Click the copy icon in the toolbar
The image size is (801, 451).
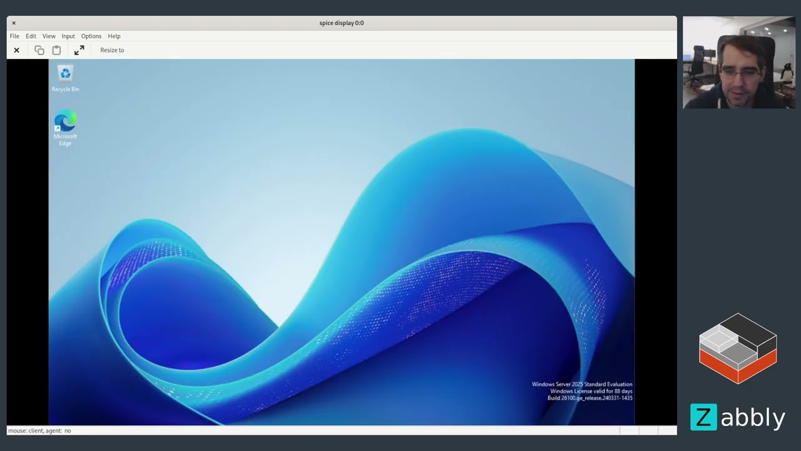[x=39, y=50]
